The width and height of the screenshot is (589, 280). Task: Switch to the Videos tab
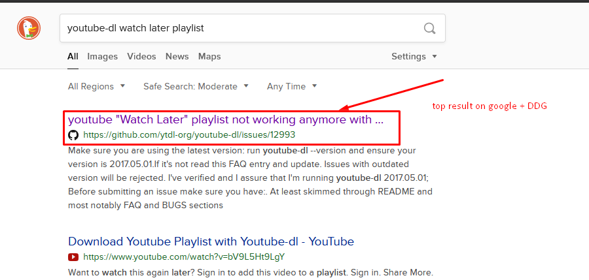coord(141,57)
